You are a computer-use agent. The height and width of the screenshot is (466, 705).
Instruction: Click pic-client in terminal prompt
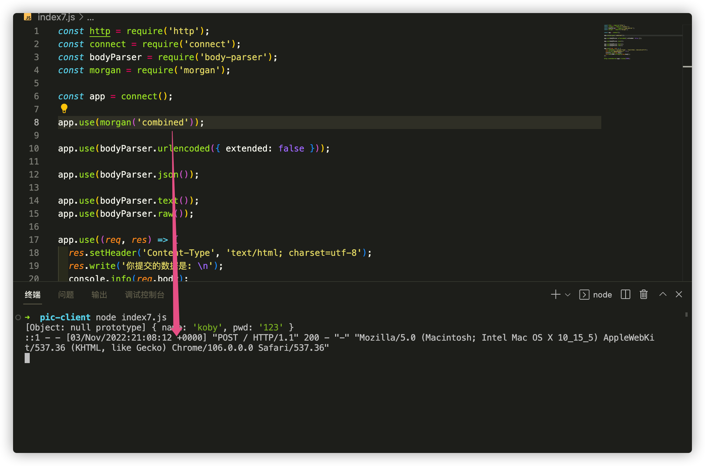tap(65, 317)
